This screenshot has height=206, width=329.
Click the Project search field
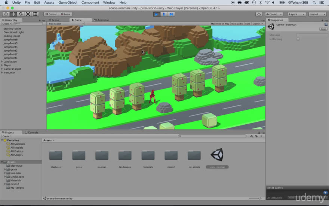212,136
